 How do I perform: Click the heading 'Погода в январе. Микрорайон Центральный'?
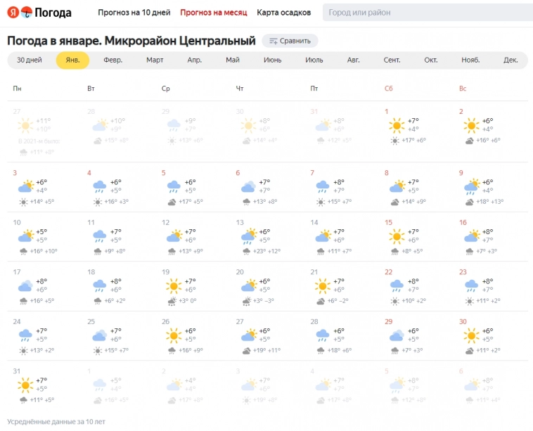pyautogui.click(x=131, y=41)
